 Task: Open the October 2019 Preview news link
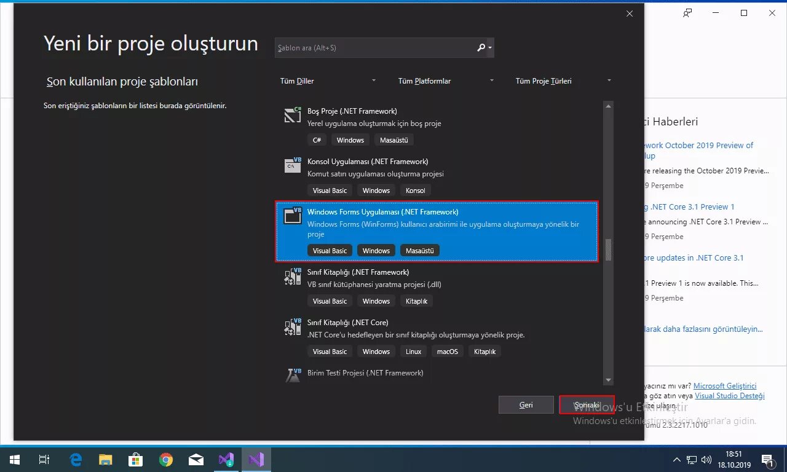pyautogui.click(x=699, y=151)
